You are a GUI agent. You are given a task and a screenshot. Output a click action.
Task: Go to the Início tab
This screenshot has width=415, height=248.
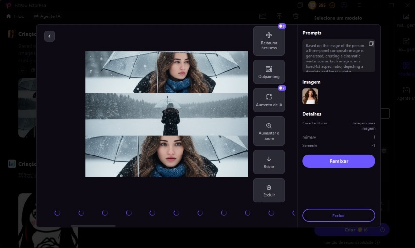[x=16, y=16]
